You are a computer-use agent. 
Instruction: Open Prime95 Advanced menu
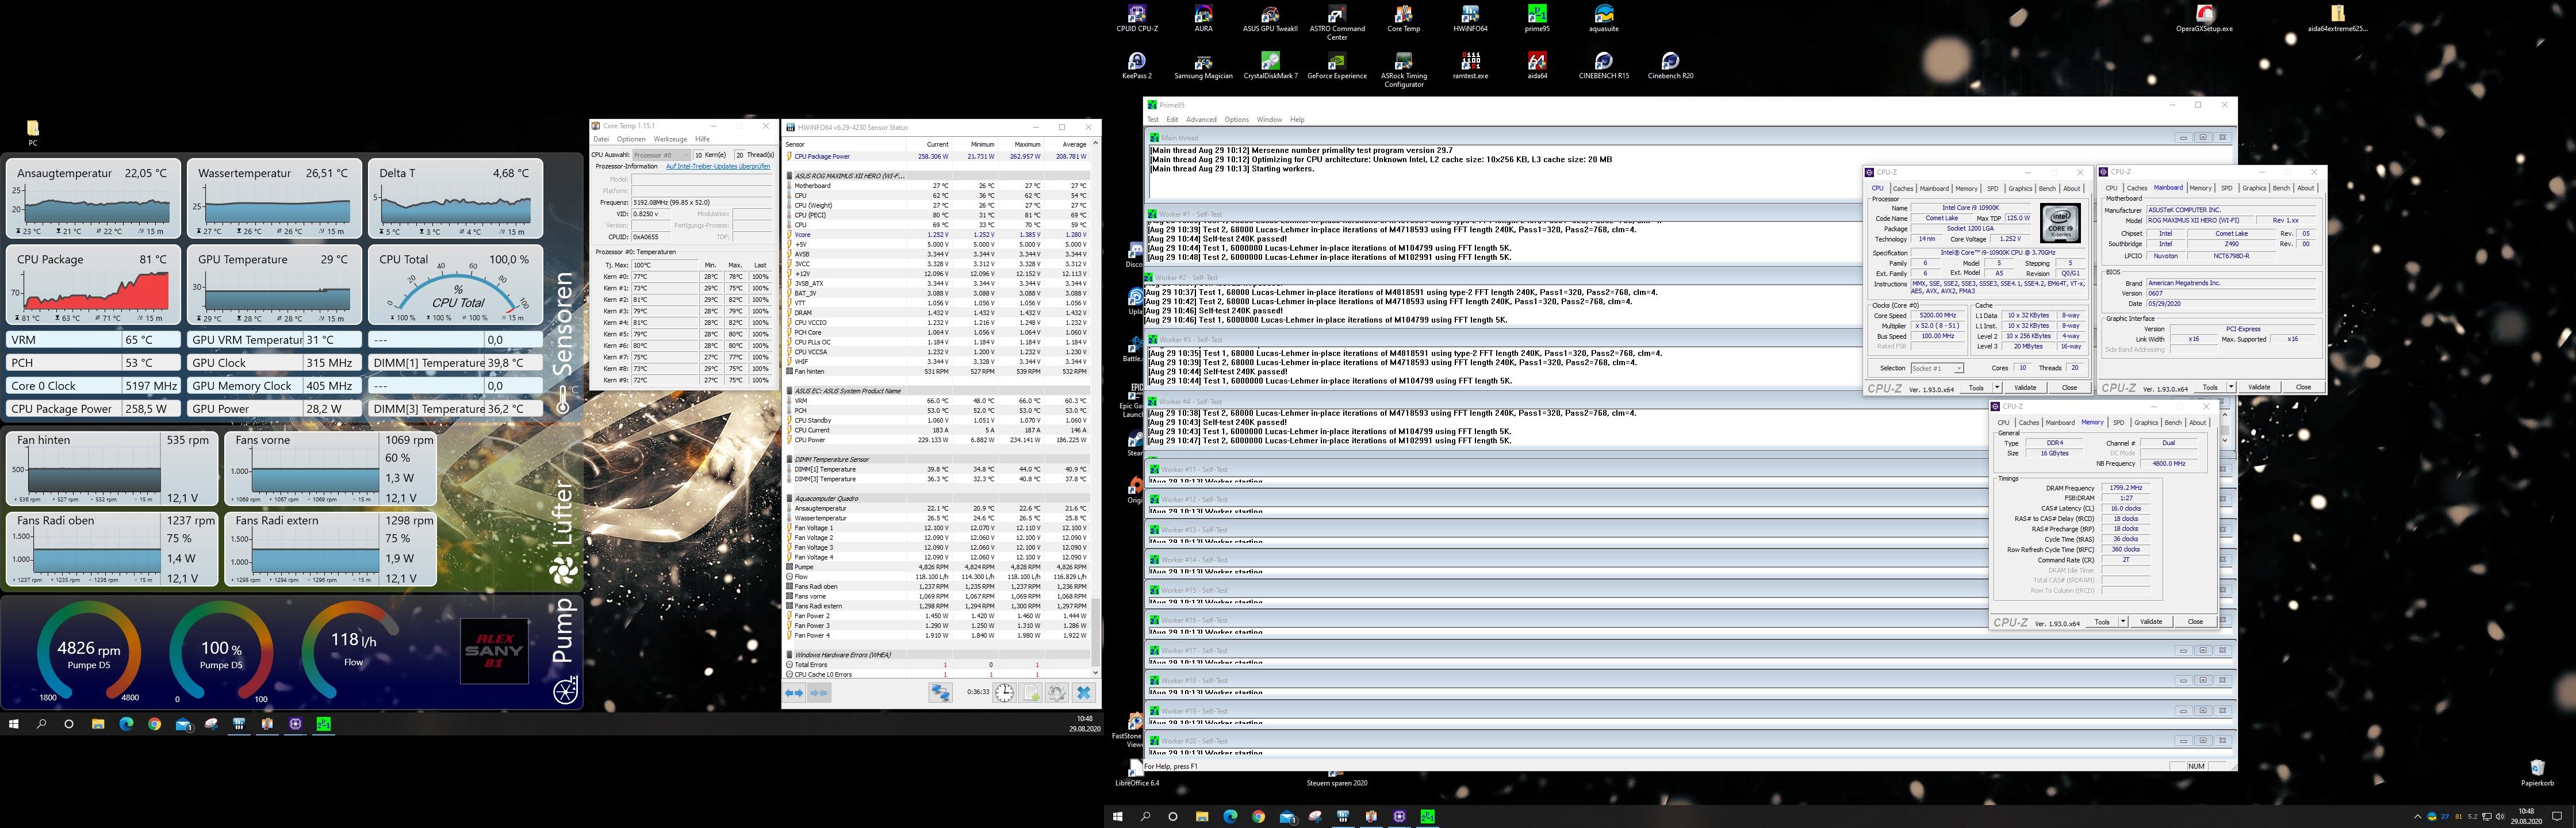pyautogui.click(x=1201, y=119)
